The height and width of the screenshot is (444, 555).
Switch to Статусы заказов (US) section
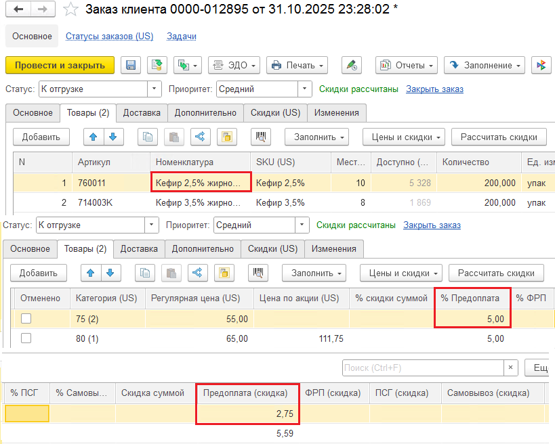click(109, 36)
